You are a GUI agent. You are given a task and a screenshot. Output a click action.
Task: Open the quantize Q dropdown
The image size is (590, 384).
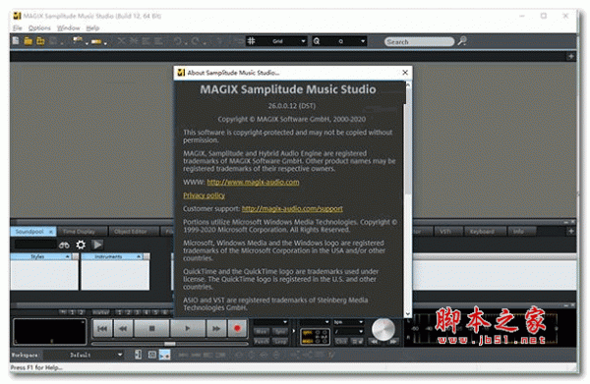[363, 41]
